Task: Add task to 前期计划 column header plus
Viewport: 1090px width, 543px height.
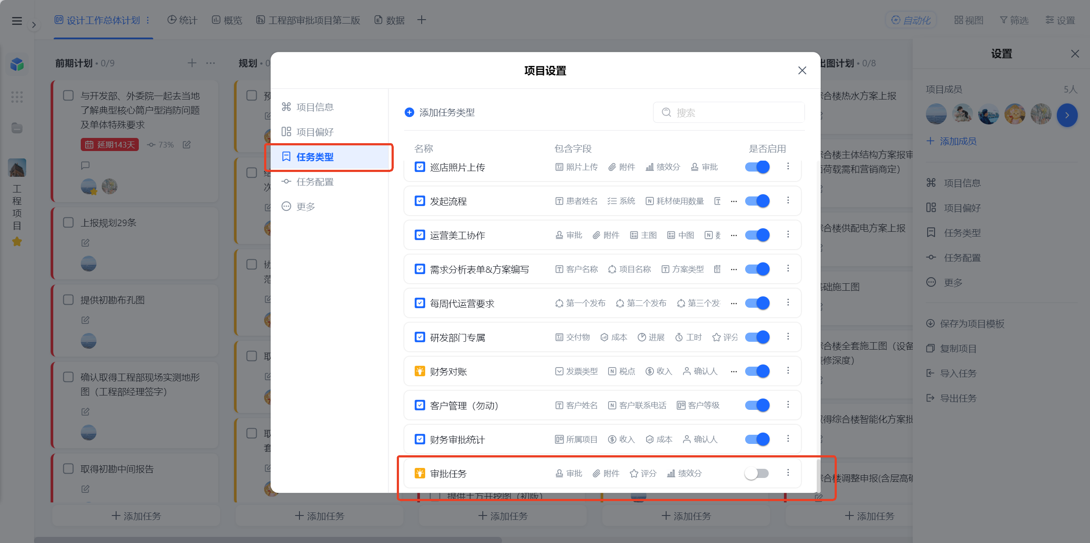Action: pyautogui.click(x=192, y=63)
